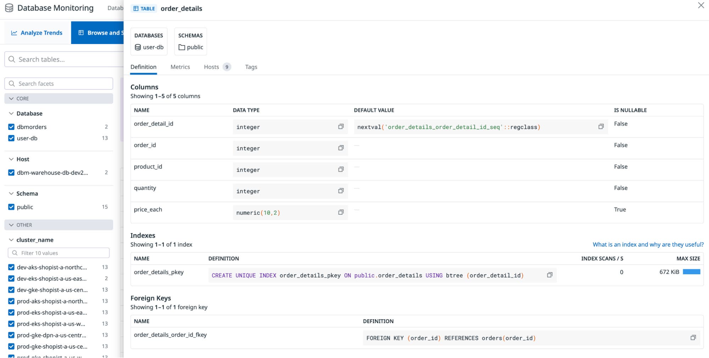The height and width of the screenshot is (358, 709).
Task: Copy the order_details_pkey index definition
Action: 549,275
